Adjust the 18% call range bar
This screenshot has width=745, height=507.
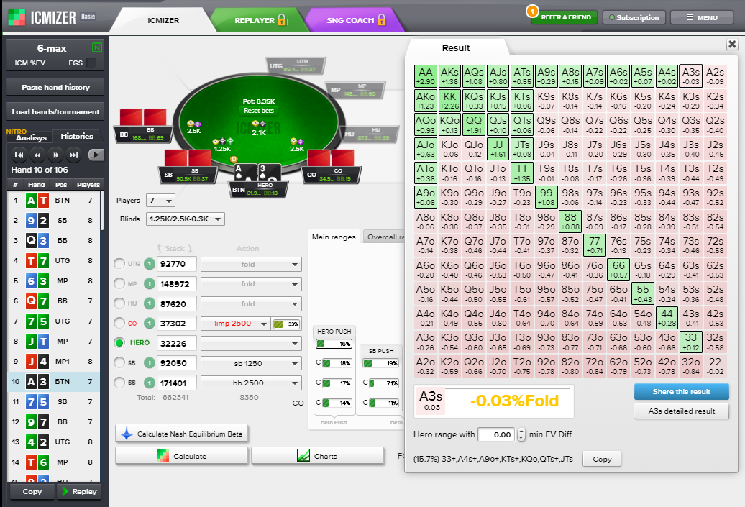(x=337, y=363)
